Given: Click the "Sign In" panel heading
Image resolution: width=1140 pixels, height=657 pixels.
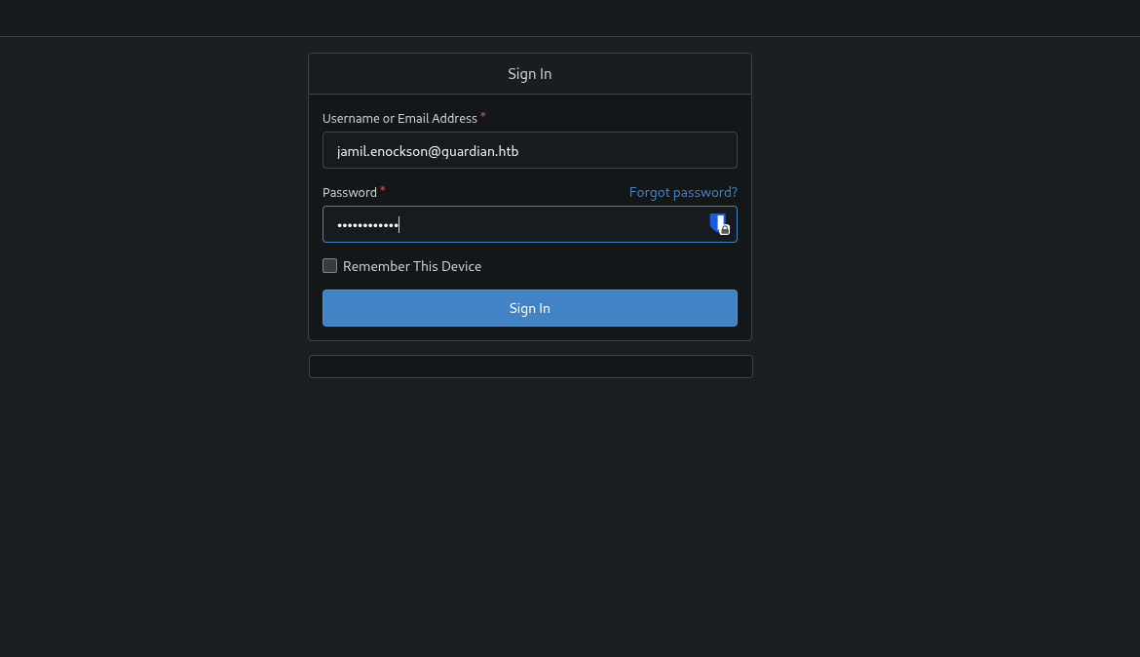Looking at the screenshot, I should coord(529,74).
